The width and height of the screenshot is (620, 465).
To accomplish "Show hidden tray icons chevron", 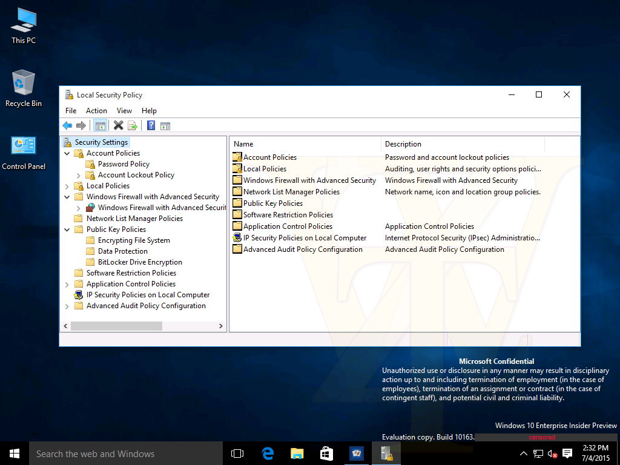I will click(x=523, y=453).
